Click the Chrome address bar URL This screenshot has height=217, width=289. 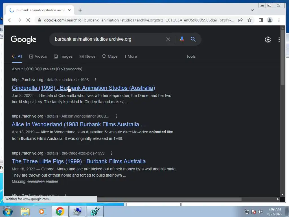point(139,20)
